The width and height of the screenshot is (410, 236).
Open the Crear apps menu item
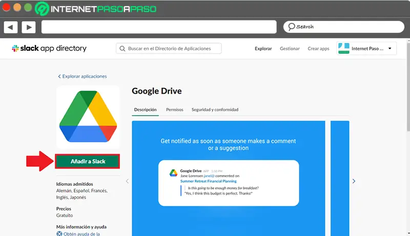click(318, 49)
